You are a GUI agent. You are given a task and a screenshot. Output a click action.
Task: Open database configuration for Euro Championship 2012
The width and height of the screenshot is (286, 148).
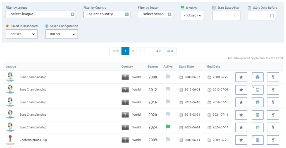click(258, 90)
